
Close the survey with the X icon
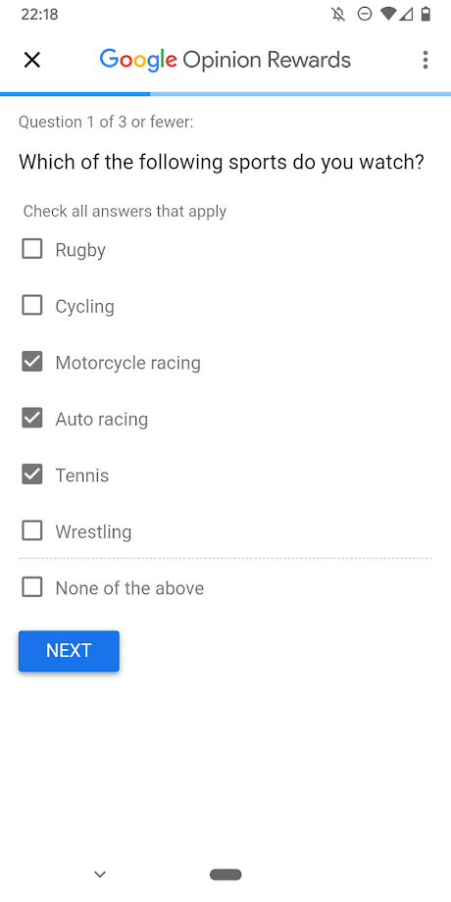pos(32,60)
